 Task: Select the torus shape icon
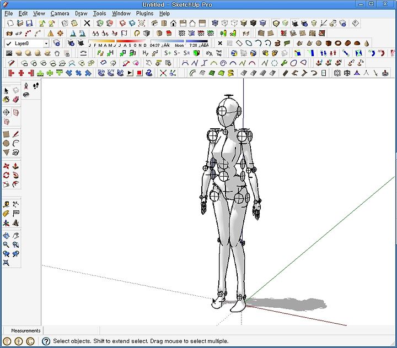338,43
